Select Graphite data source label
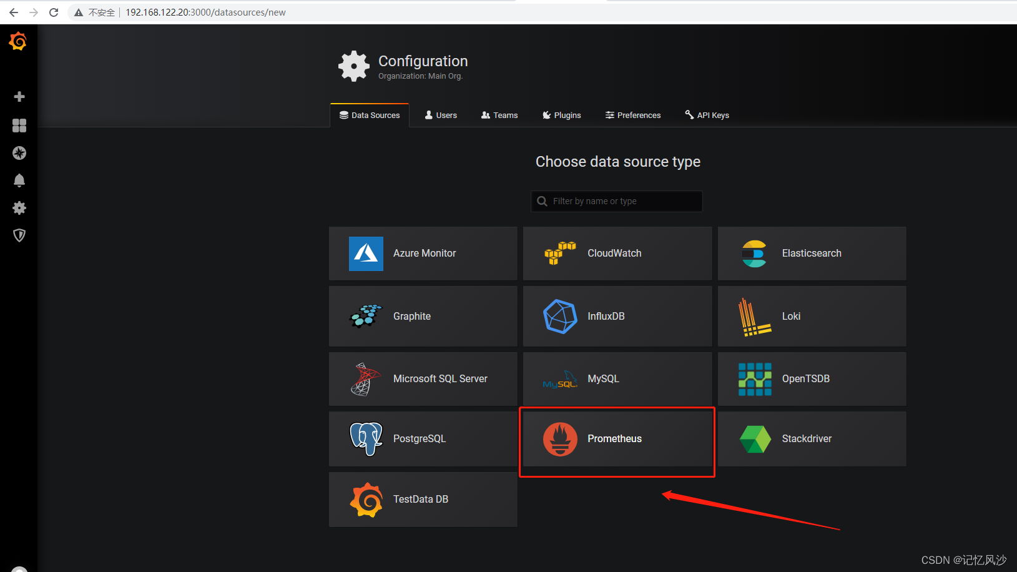The width and height of the screenshot is (1017, 572). click(x=412, y=317)
